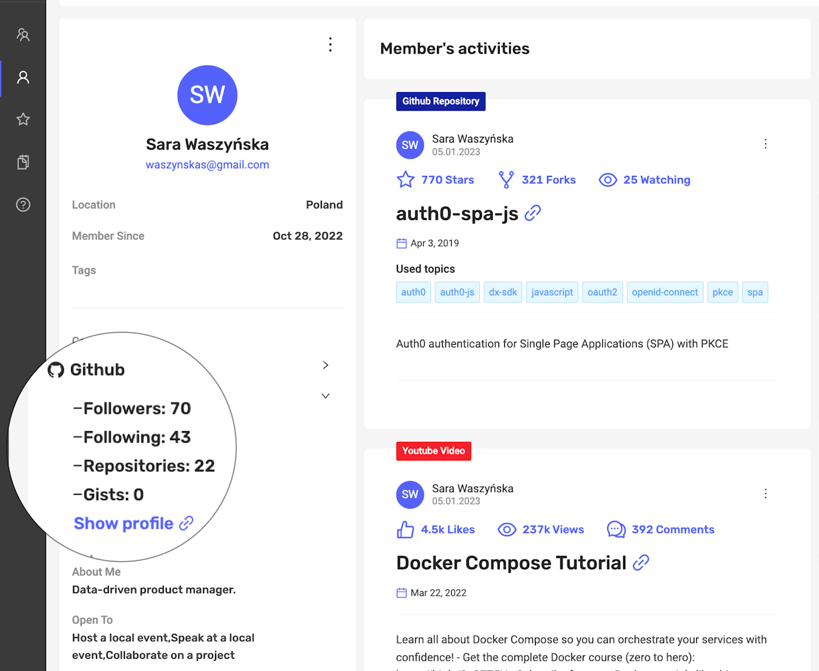Click the Show profile link
The height and width of the screenshot is (671, 819).
pyautogui.click(x=123, y=523)
